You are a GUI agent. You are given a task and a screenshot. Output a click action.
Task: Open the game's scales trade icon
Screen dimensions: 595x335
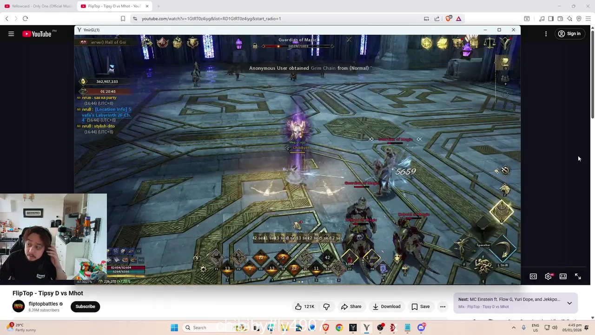click(489, 43)
